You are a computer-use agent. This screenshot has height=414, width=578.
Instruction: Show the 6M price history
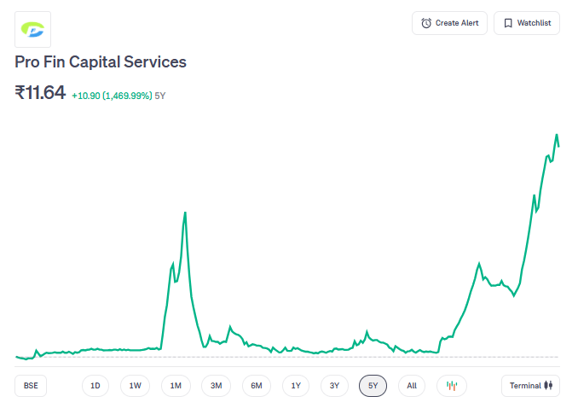click(x=256, y=386)
